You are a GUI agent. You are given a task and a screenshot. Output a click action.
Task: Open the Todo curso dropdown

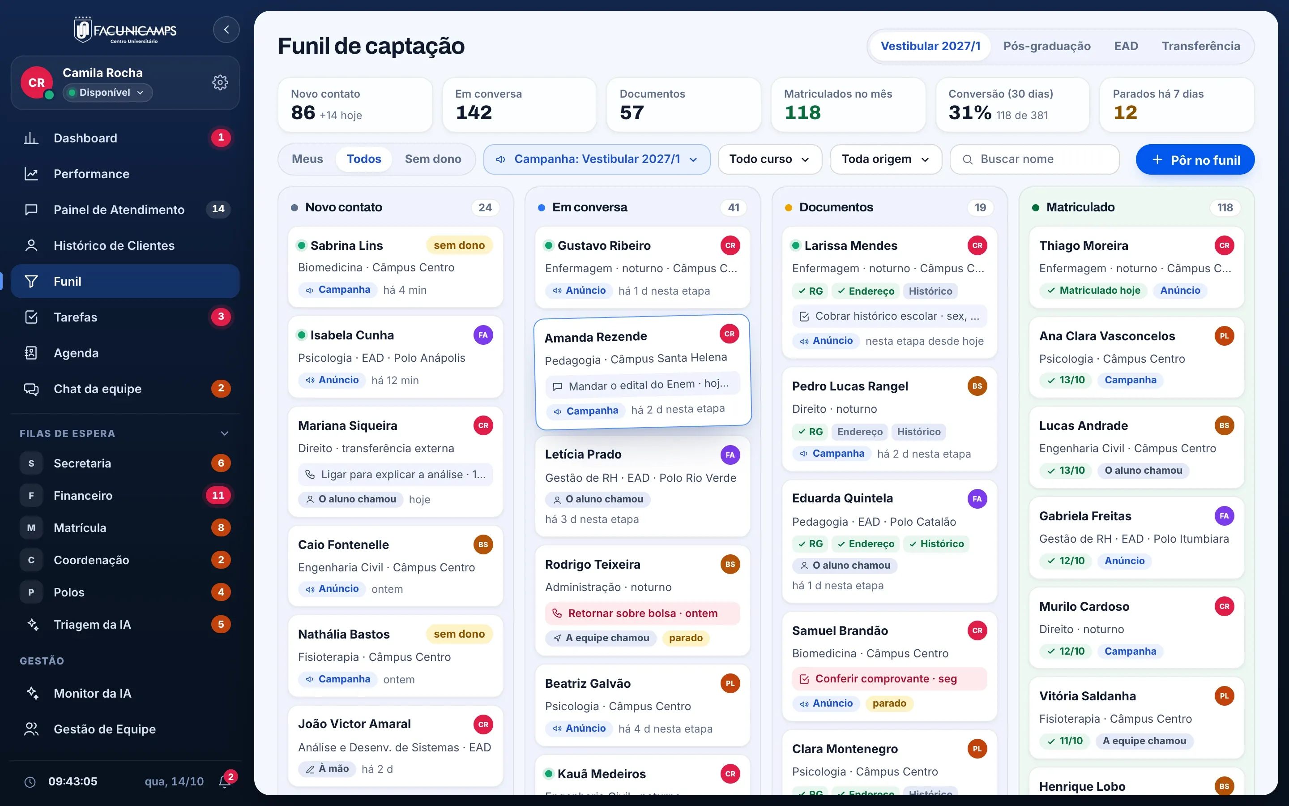770,159
